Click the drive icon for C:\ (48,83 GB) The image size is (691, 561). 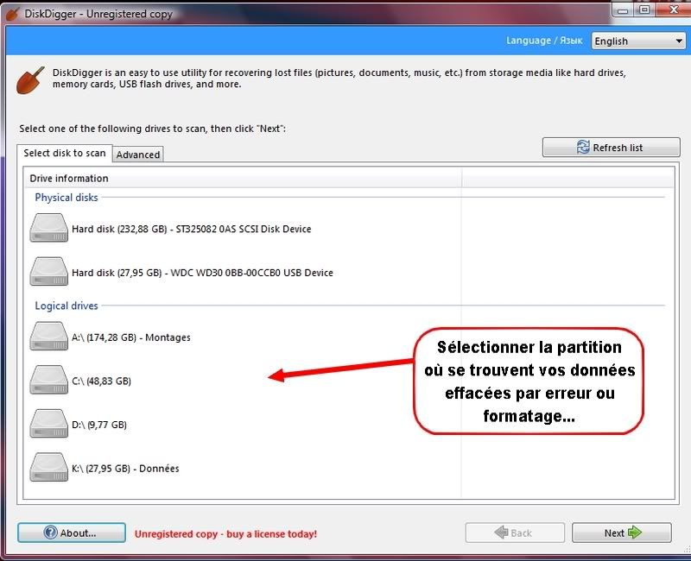49,380
